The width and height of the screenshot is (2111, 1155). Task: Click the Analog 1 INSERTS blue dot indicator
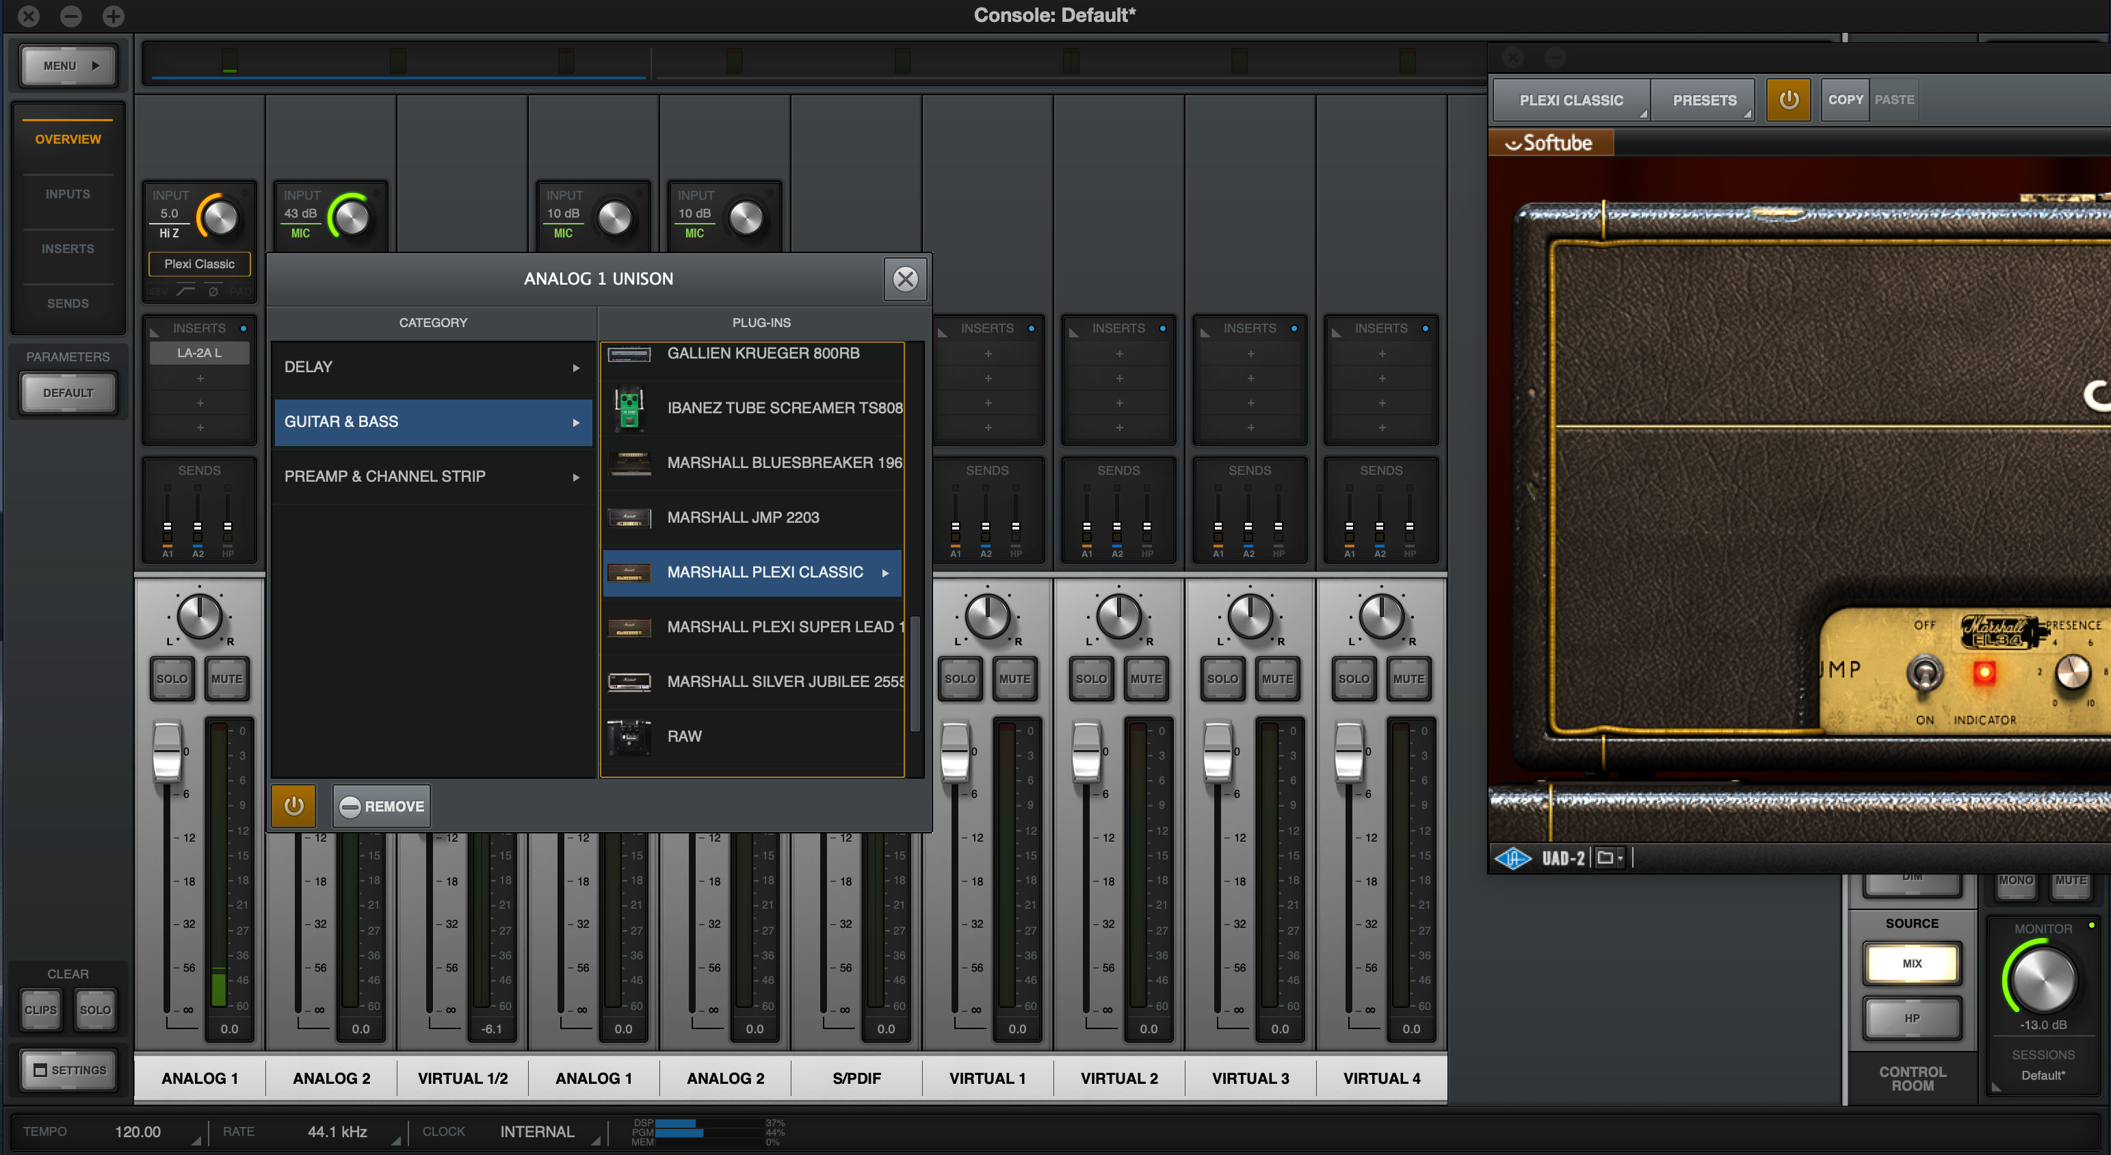[244, 328]
